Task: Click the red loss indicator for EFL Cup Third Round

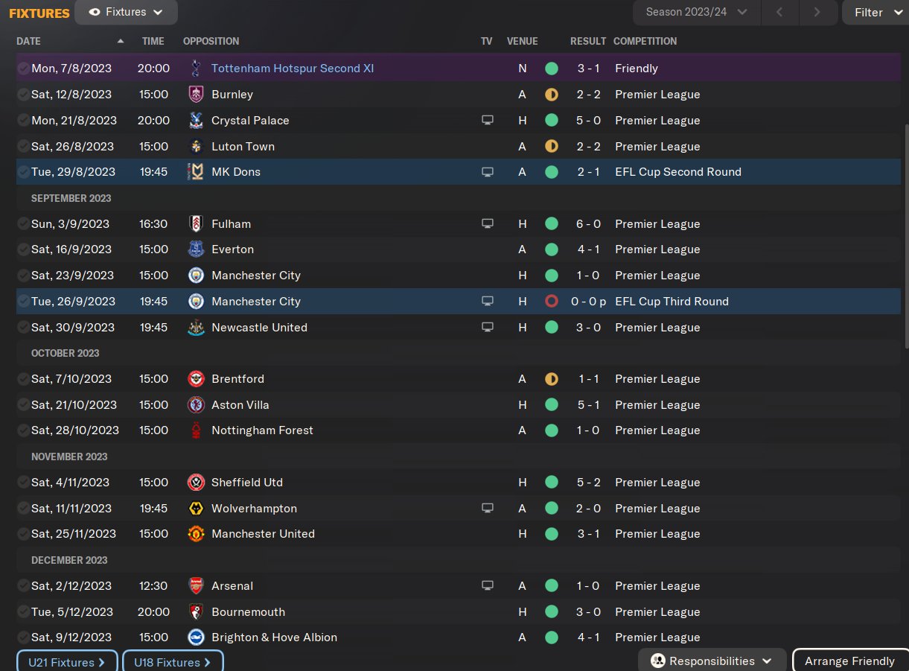Action: 552,302
